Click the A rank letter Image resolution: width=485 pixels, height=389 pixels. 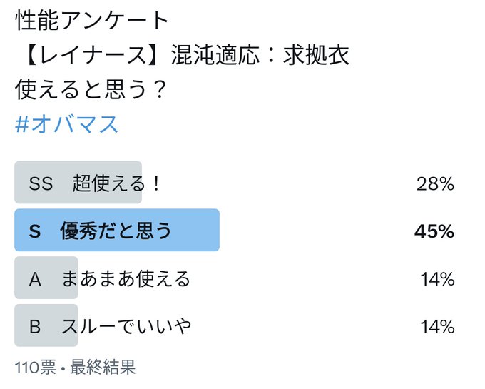coord(35,279)
